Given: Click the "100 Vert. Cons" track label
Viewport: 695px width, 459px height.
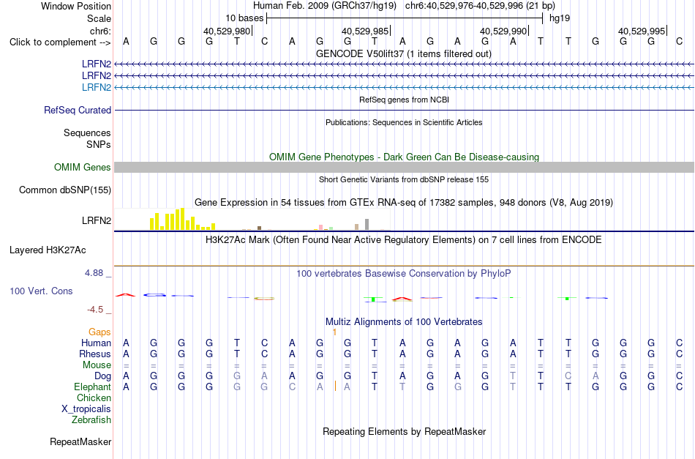Looking at the screenshot, I should [x=41, y=291].
